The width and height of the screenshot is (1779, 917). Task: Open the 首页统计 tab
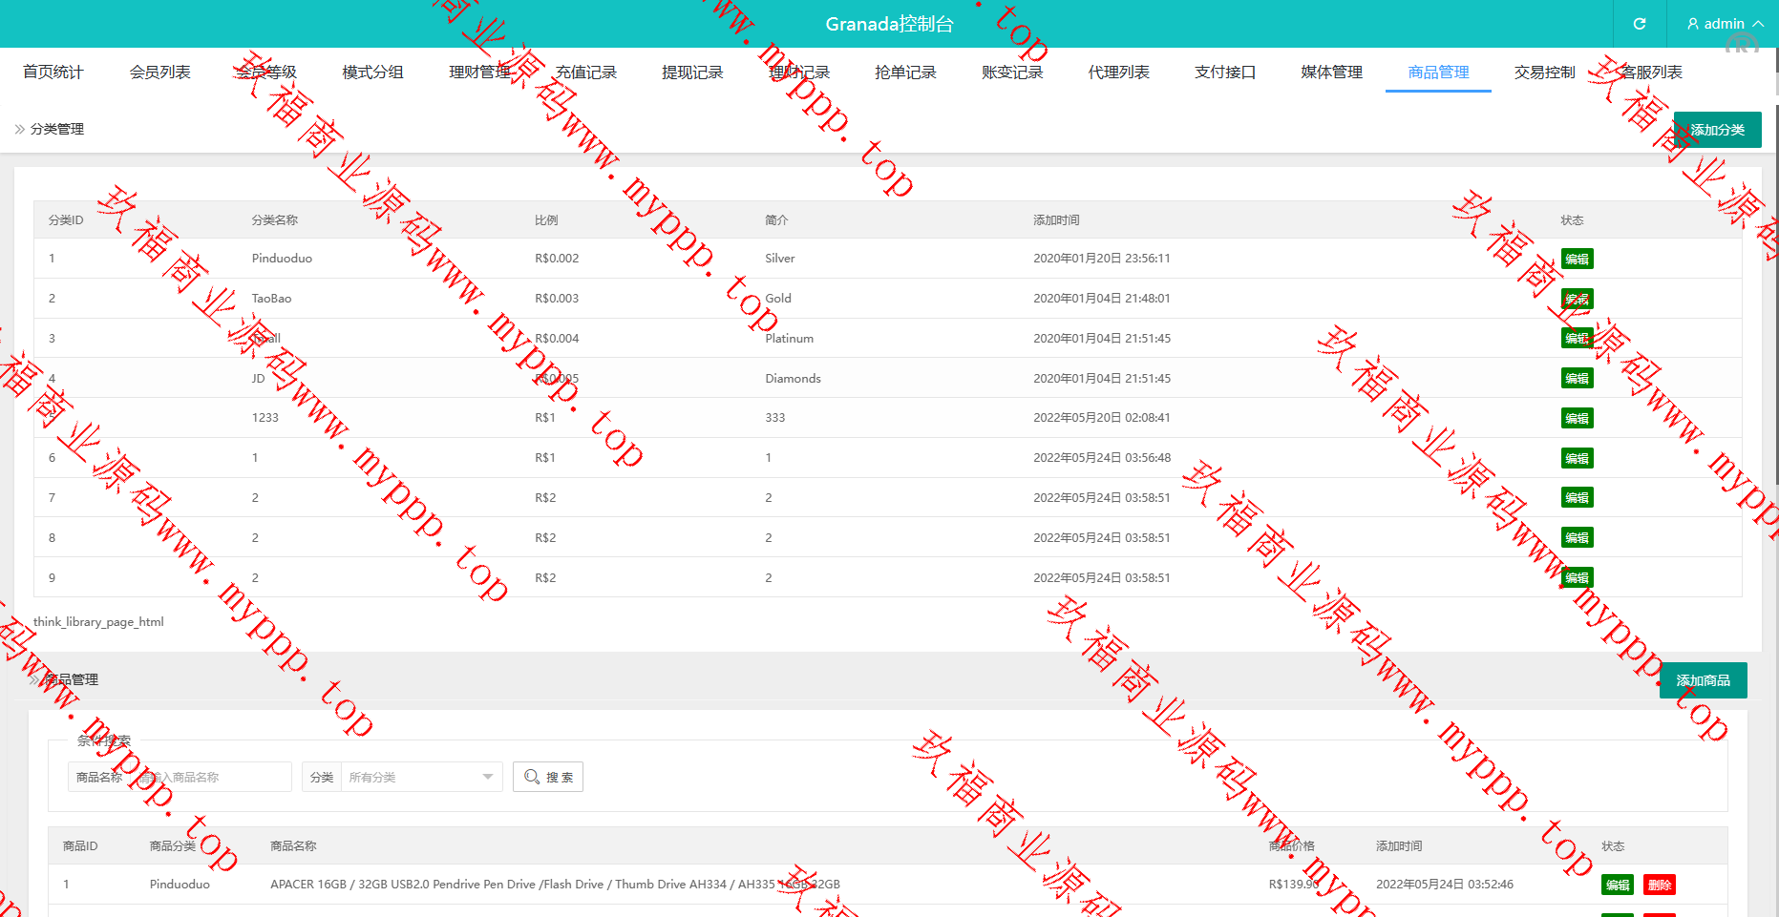pos(53,73)
